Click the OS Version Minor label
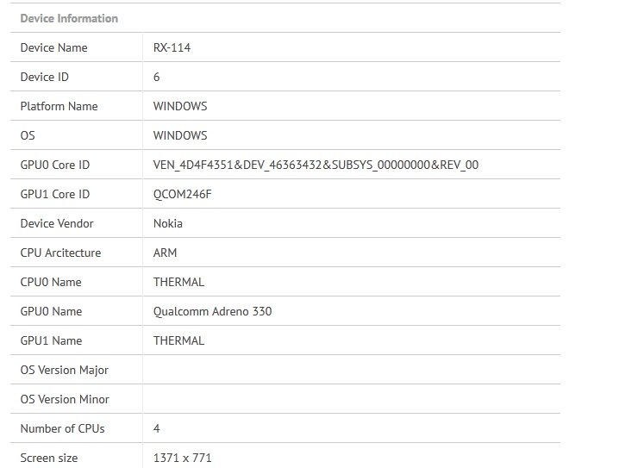This screenshot has width=619, height=468. 65,399
